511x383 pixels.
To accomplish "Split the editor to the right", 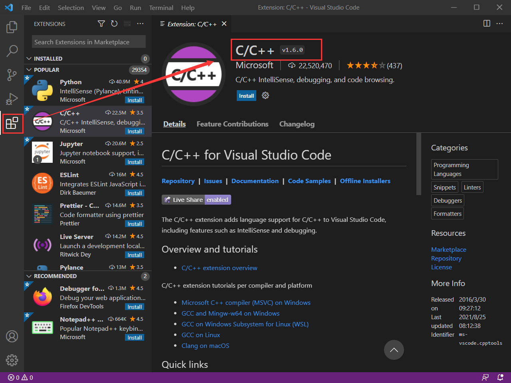I will tap(487, 24).
